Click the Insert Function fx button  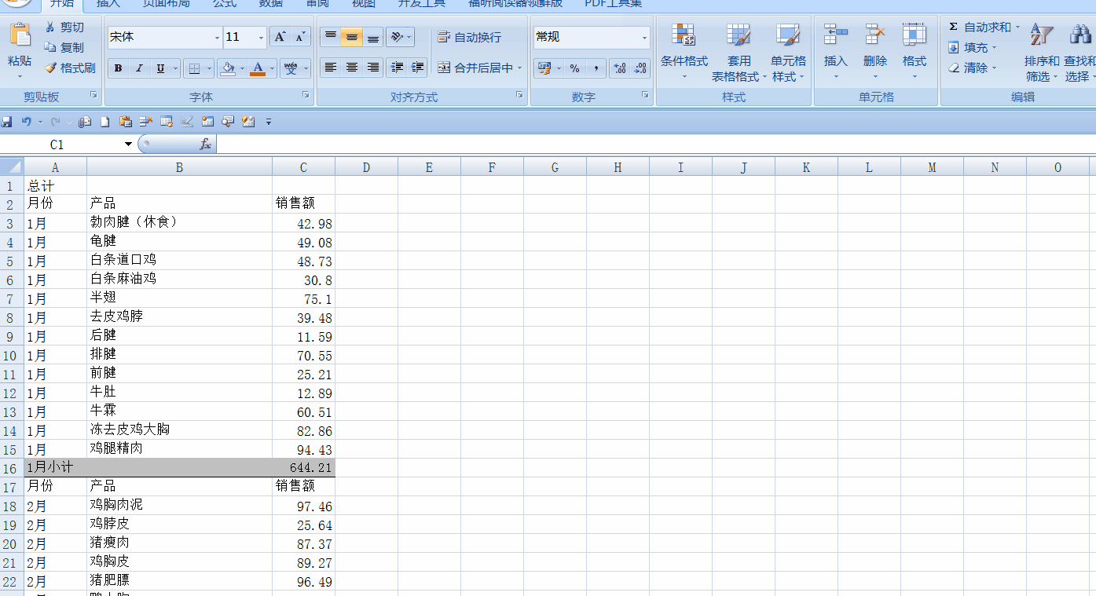click(x=205, y=144)
